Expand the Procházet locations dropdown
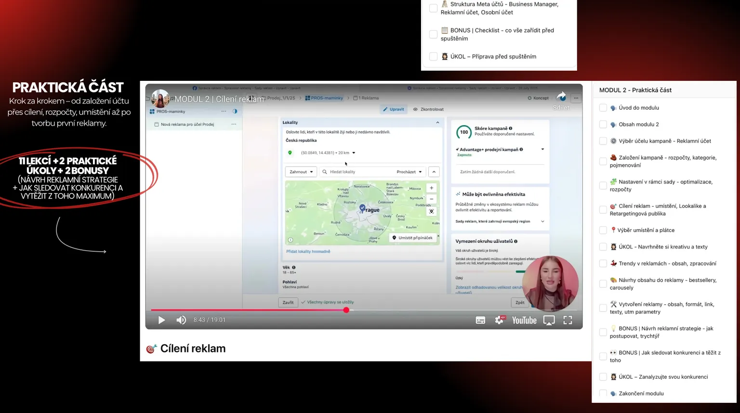The width and height of the screenshot is (740, 413). point(409,172)
